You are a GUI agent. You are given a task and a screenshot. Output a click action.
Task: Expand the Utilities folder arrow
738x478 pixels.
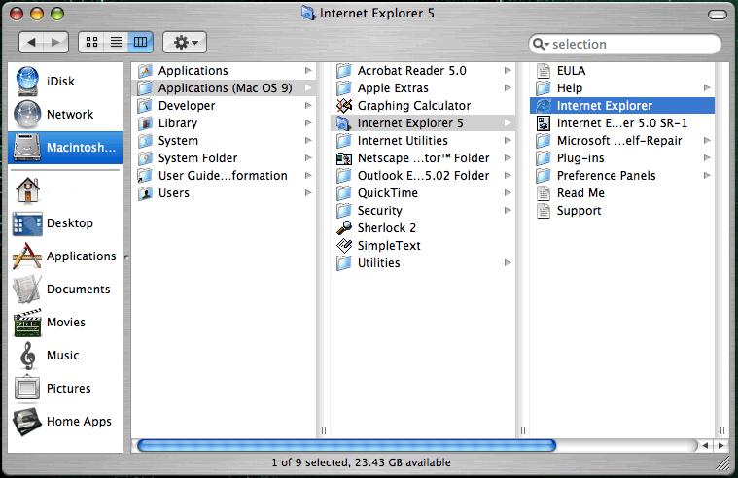pos(508,263)
